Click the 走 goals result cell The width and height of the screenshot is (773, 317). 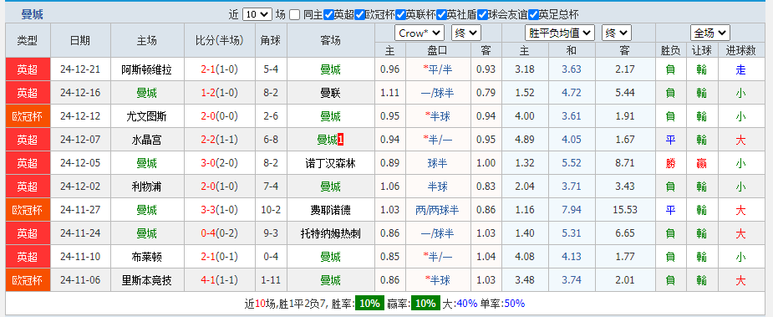[740, 69]
